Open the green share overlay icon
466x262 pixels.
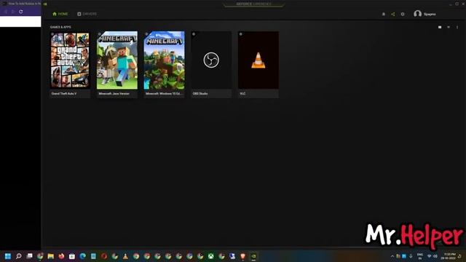point(393,14)
